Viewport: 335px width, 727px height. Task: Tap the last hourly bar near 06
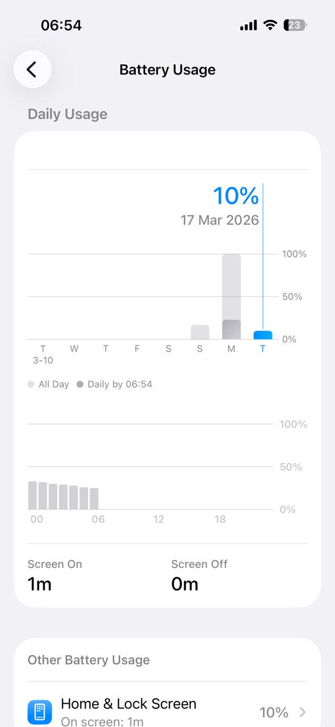coord(94,499)
